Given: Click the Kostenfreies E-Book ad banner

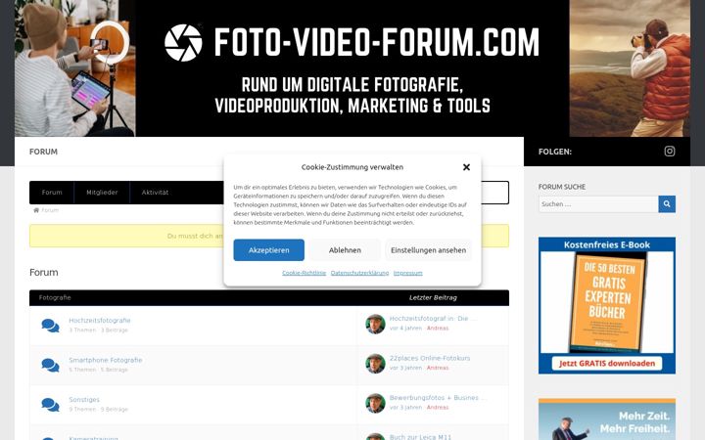Looking at the screenshot, I should 606,305.
